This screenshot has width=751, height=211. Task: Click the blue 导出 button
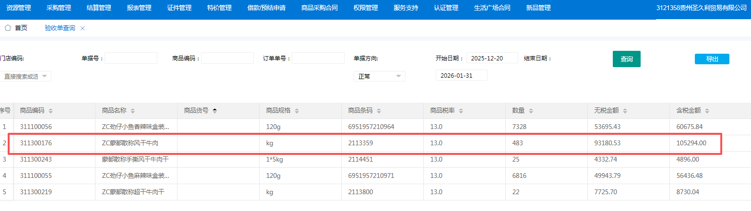tap(712, 59)
